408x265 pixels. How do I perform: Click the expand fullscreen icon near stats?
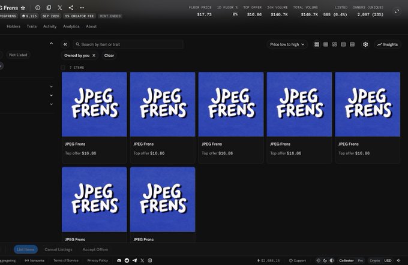click(397, 11)
